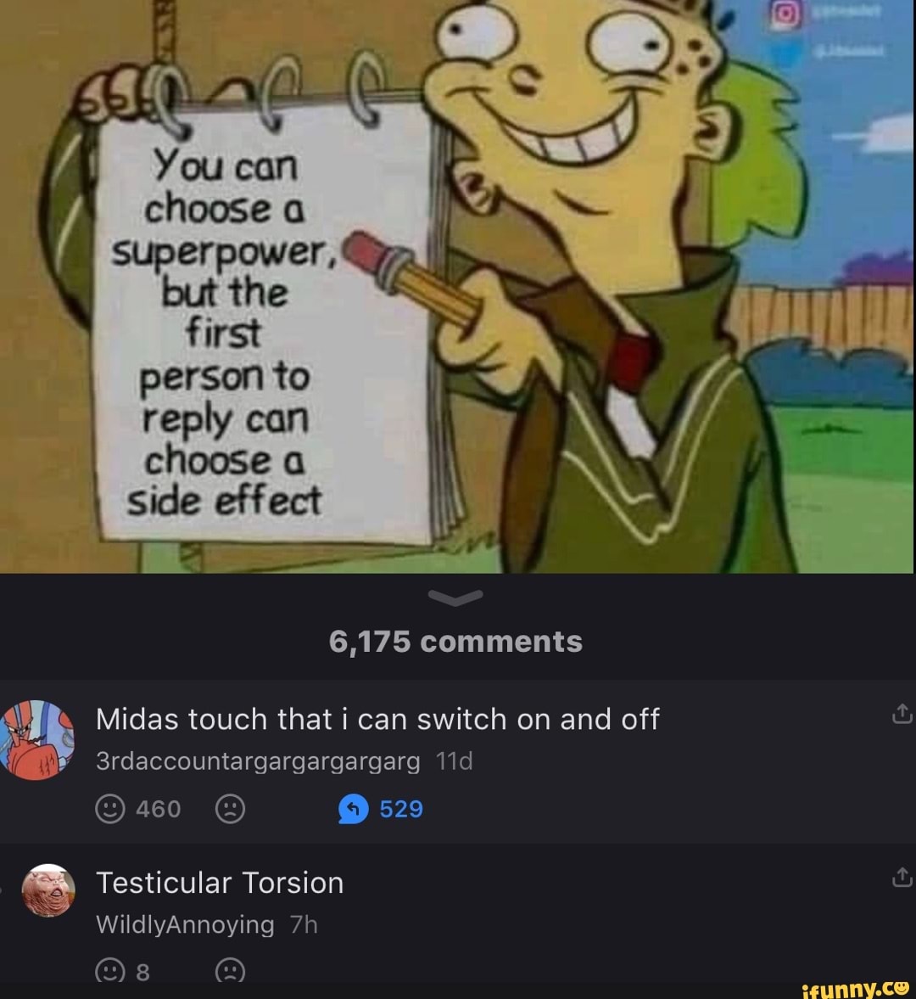This screenshot has width=916, height=999.
Task: Tap the superpower meme image
Action: coord(458,287)
